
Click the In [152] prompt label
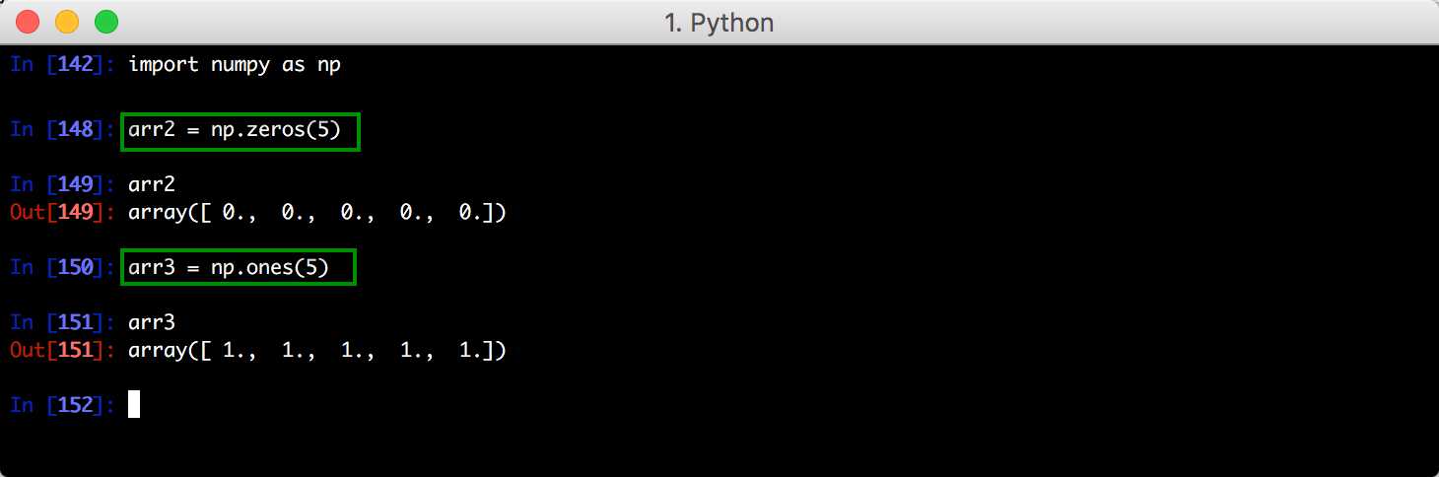(64, 405)
